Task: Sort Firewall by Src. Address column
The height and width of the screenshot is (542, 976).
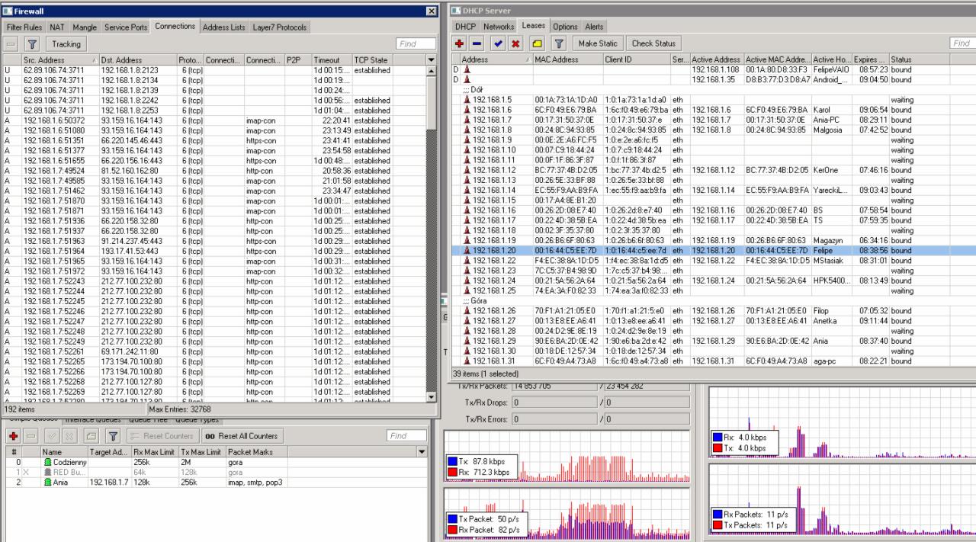Action: pos(61,59)
